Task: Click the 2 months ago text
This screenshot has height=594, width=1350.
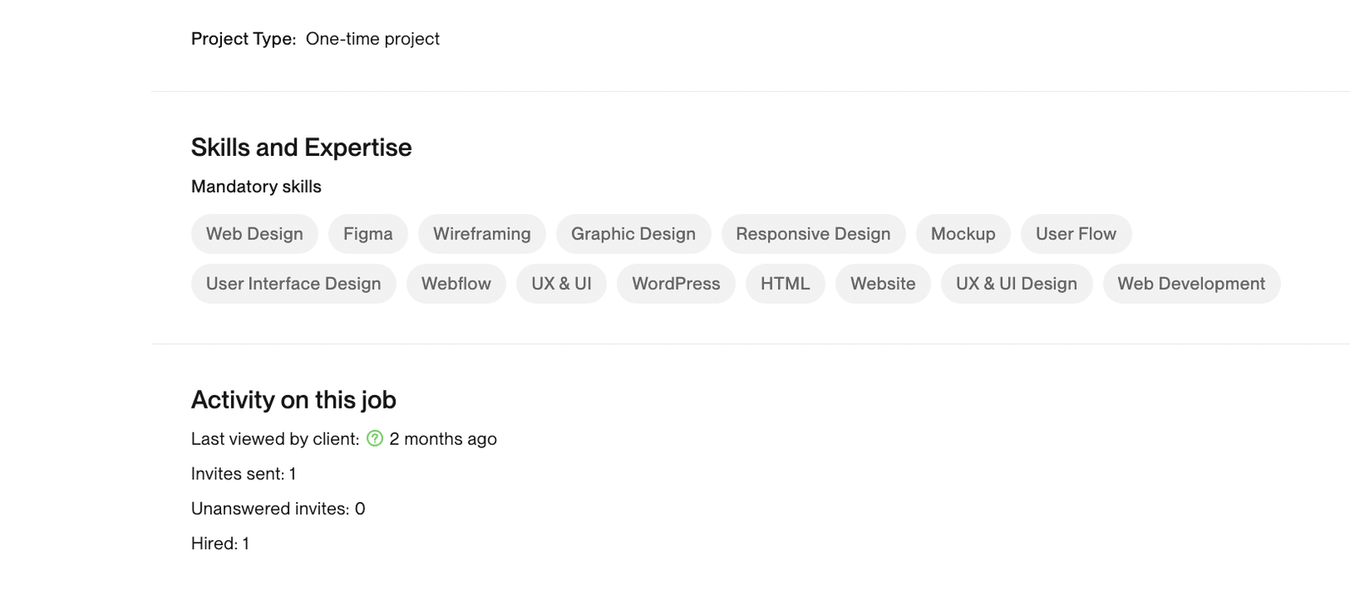Action: point(443,439)
